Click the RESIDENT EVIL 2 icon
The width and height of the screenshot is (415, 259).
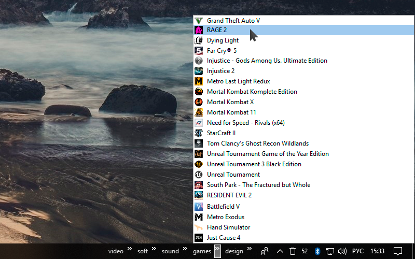pos(199,195)
